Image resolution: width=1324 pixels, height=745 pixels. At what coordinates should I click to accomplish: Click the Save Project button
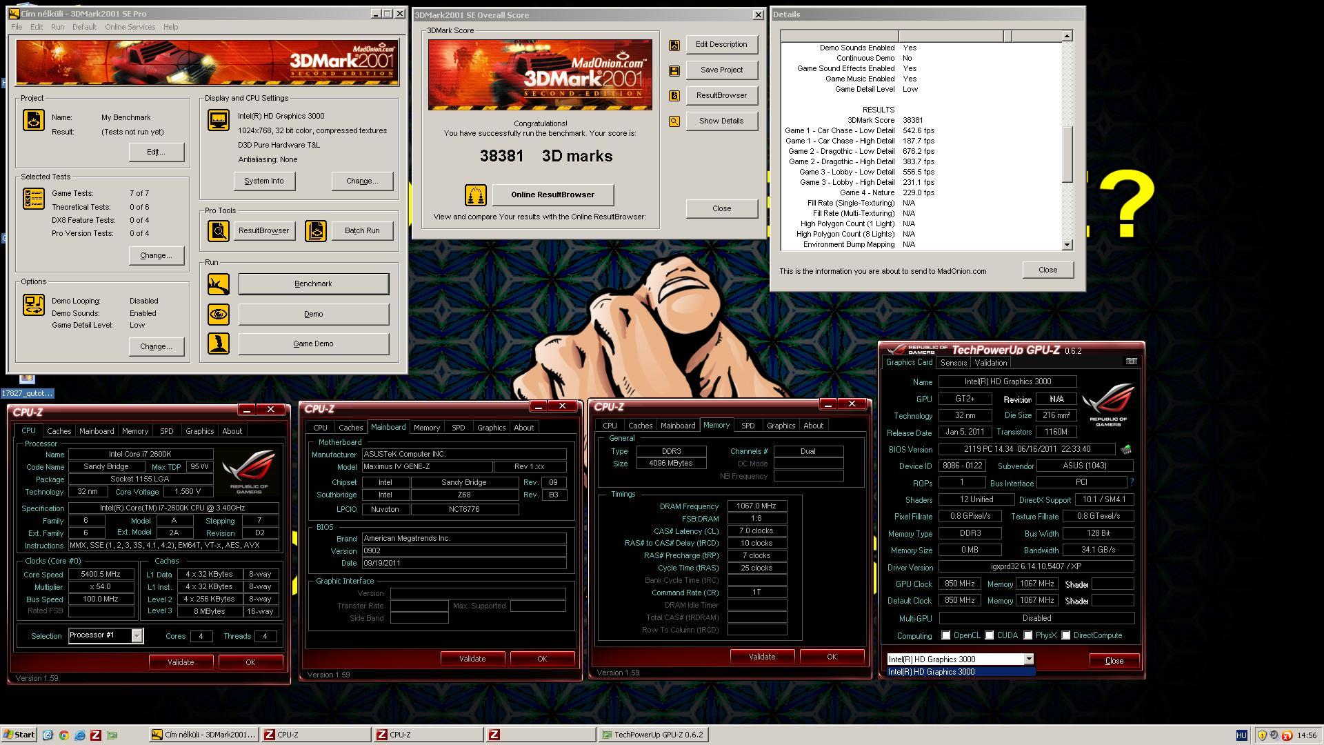(721, 70)
